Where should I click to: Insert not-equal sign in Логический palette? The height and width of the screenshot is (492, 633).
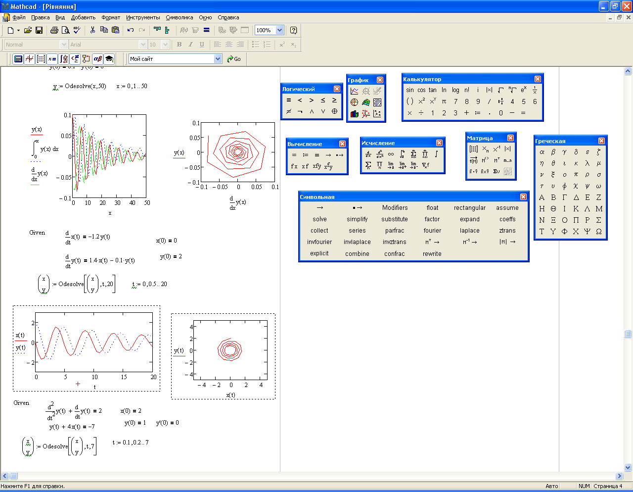click(x=289, y=111)
